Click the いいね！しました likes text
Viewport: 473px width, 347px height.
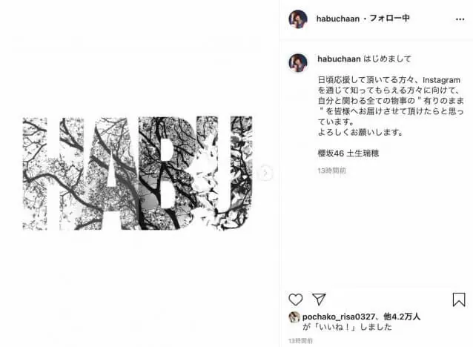point(347,327)
